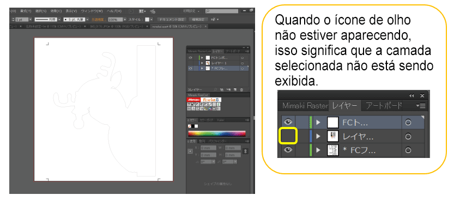This screenshot has width=460, height=201.
Task: Click the ドキュメント設定 button
Action: coord(172,20)
